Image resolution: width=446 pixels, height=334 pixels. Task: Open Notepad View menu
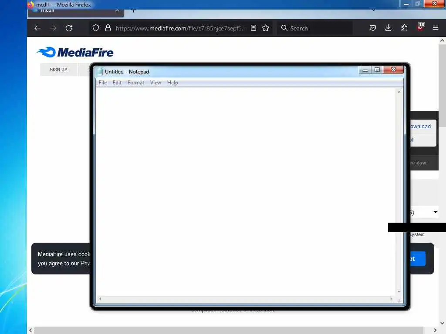point(155,83)
